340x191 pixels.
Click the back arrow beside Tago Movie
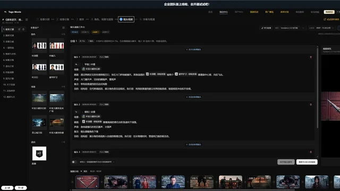click(5, 12)
